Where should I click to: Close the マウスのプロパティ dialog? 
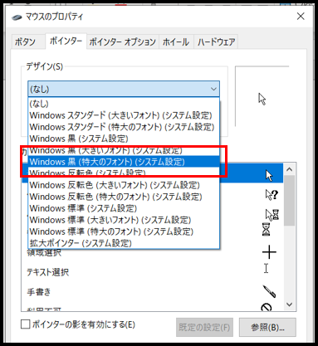pyautogui.click(x=301, y=16)
